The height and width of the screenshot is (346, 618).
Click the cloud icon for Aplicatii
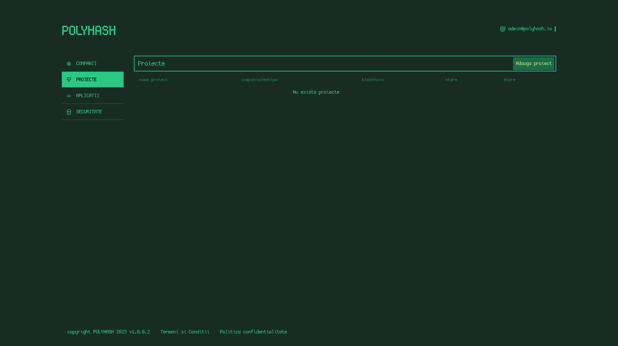[x=69, y=96]
